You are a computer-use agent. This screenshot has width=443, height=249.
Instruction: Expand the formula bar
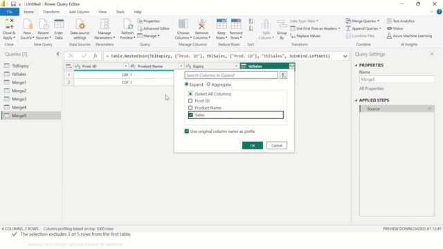pyautogui.click(x=345, y=56)
